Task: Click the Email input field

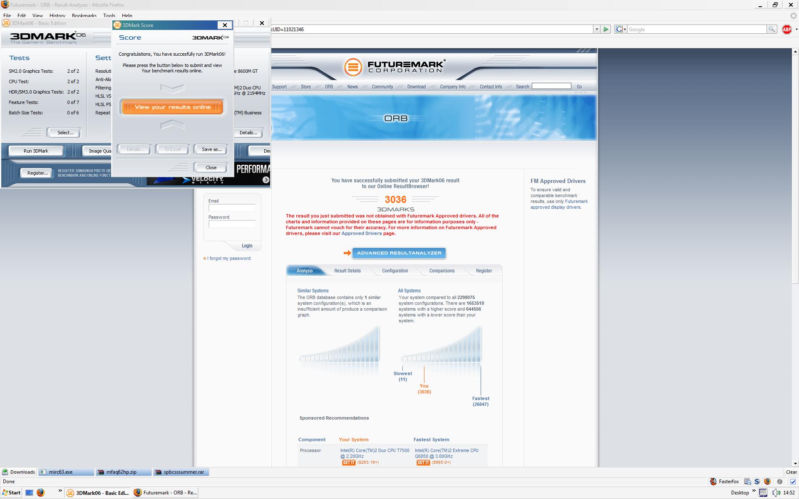Action: tap(232, 208)
